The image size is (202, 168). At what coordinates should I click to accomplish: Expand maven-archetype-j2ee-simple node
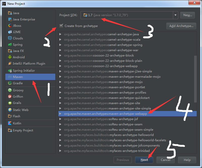(60, 71)
